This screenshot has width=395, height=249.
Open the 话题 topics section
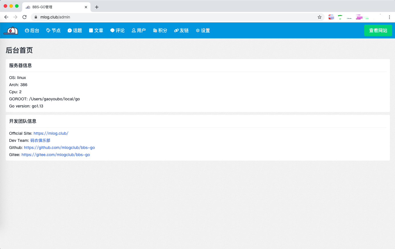[75, 30]
